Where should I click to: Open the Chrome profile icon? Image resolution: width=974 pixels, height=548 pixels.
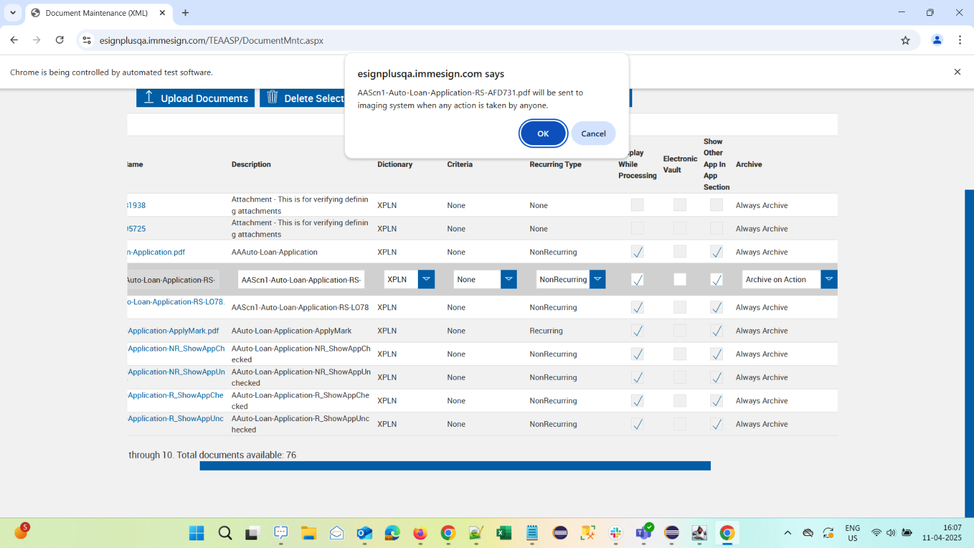(x=937, y=40)
